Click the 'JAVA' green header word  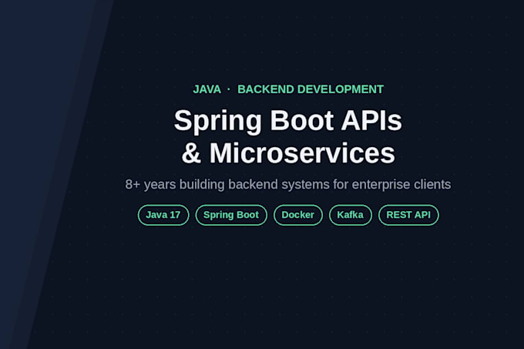[x=207, y=89]
